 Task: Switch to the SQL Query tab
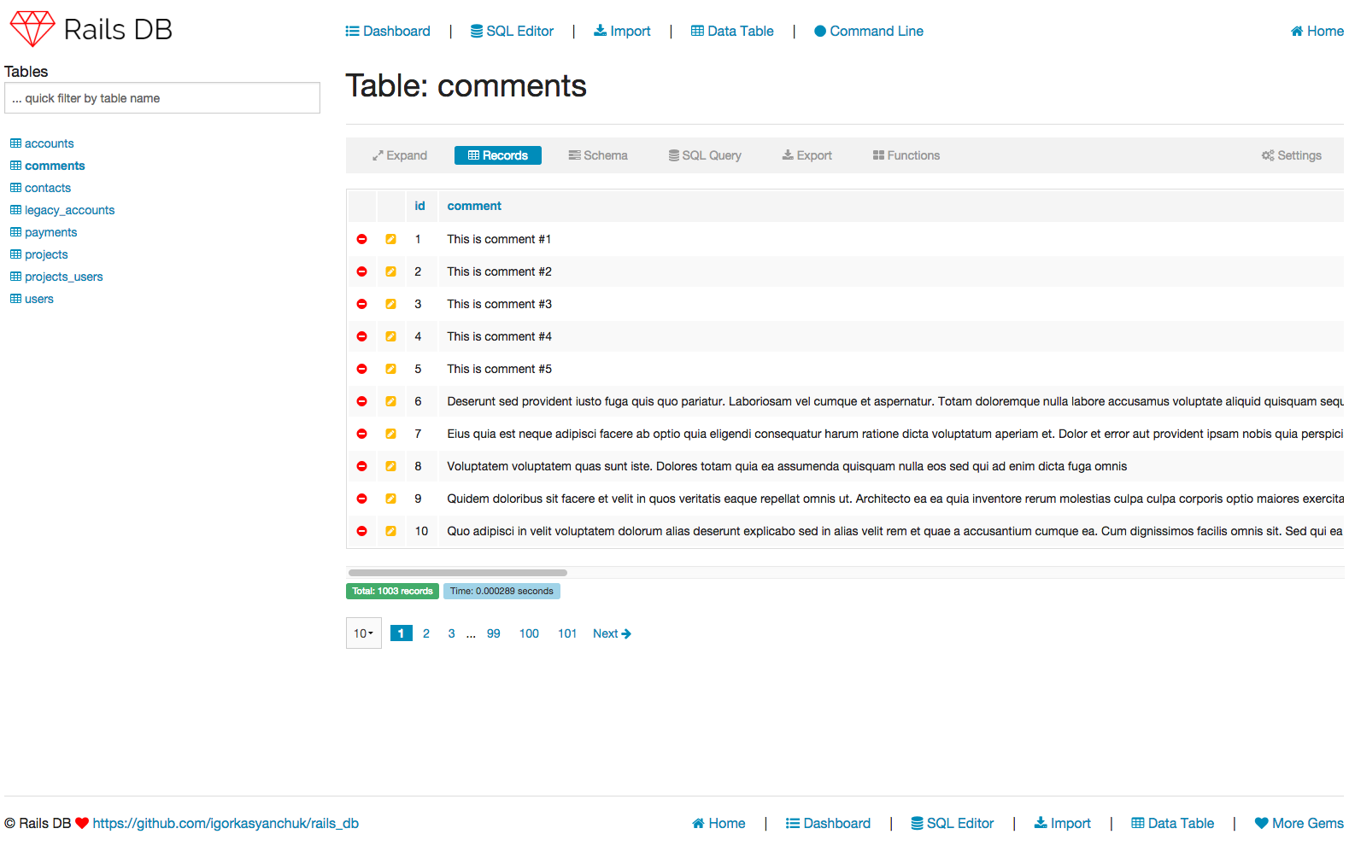[705, 155]
